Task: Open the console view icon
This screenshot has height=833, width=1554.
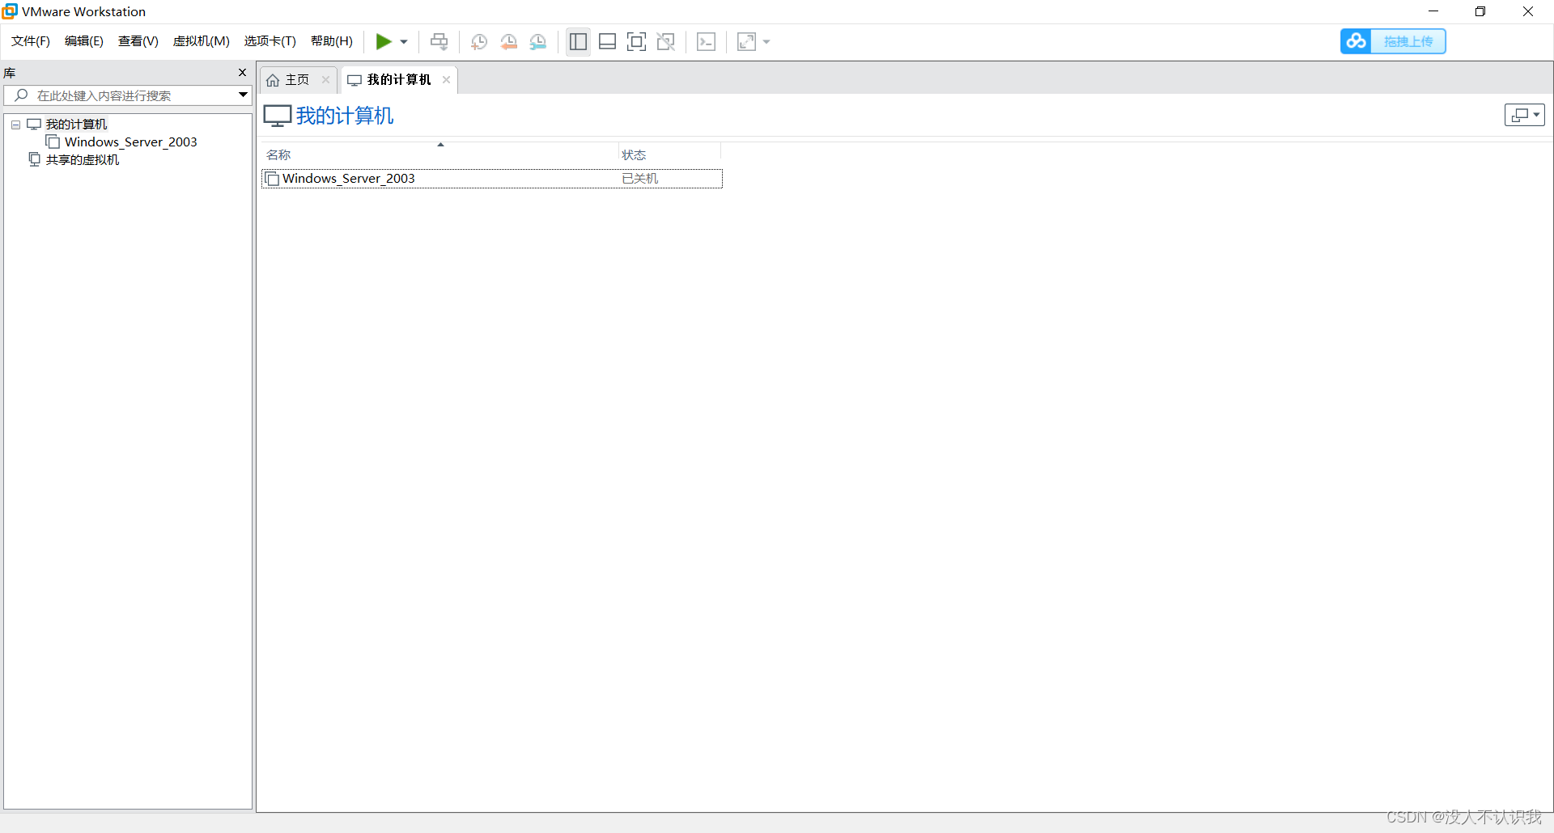Action: [707, 42]
